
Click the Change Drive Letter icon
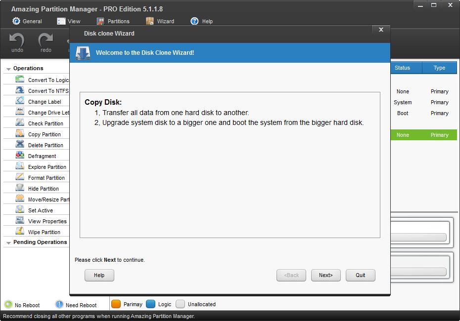20,112
